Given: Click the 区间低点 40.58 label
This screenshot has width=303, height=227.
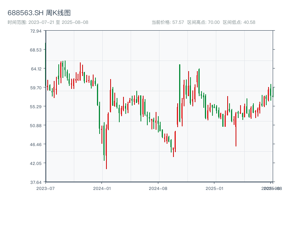Looking at the screenshot, I should [x=239, y=22].
